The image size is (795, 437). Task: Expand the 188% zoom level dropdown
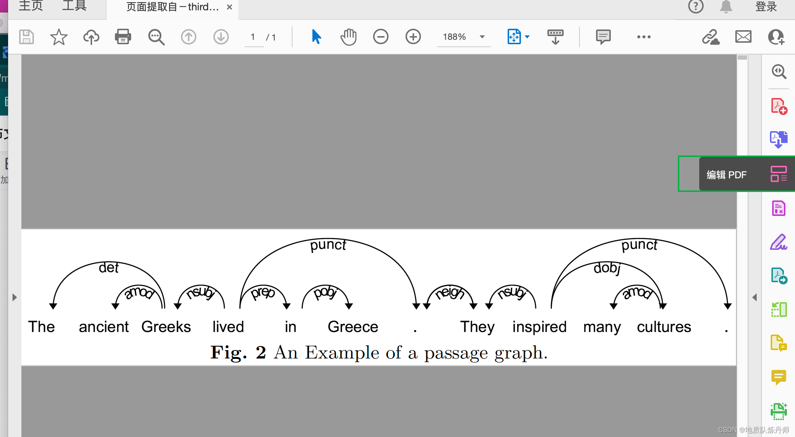[x=482, y=37]
